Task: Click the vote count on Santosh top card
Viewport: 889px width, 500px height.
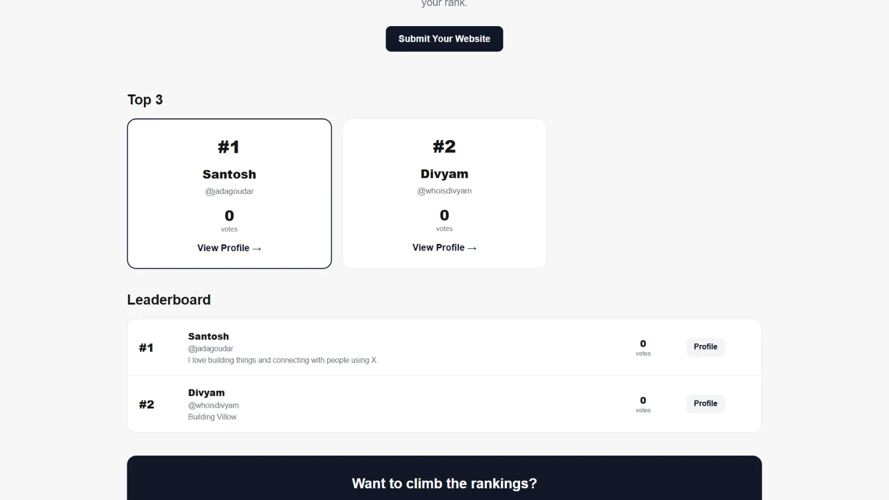Action: (x=229, y=216)
